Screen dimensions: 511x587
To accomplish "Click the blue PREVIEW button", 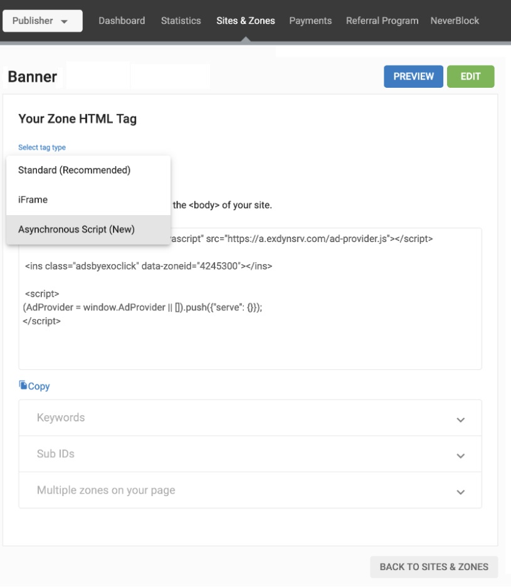I will pos(413,77).
